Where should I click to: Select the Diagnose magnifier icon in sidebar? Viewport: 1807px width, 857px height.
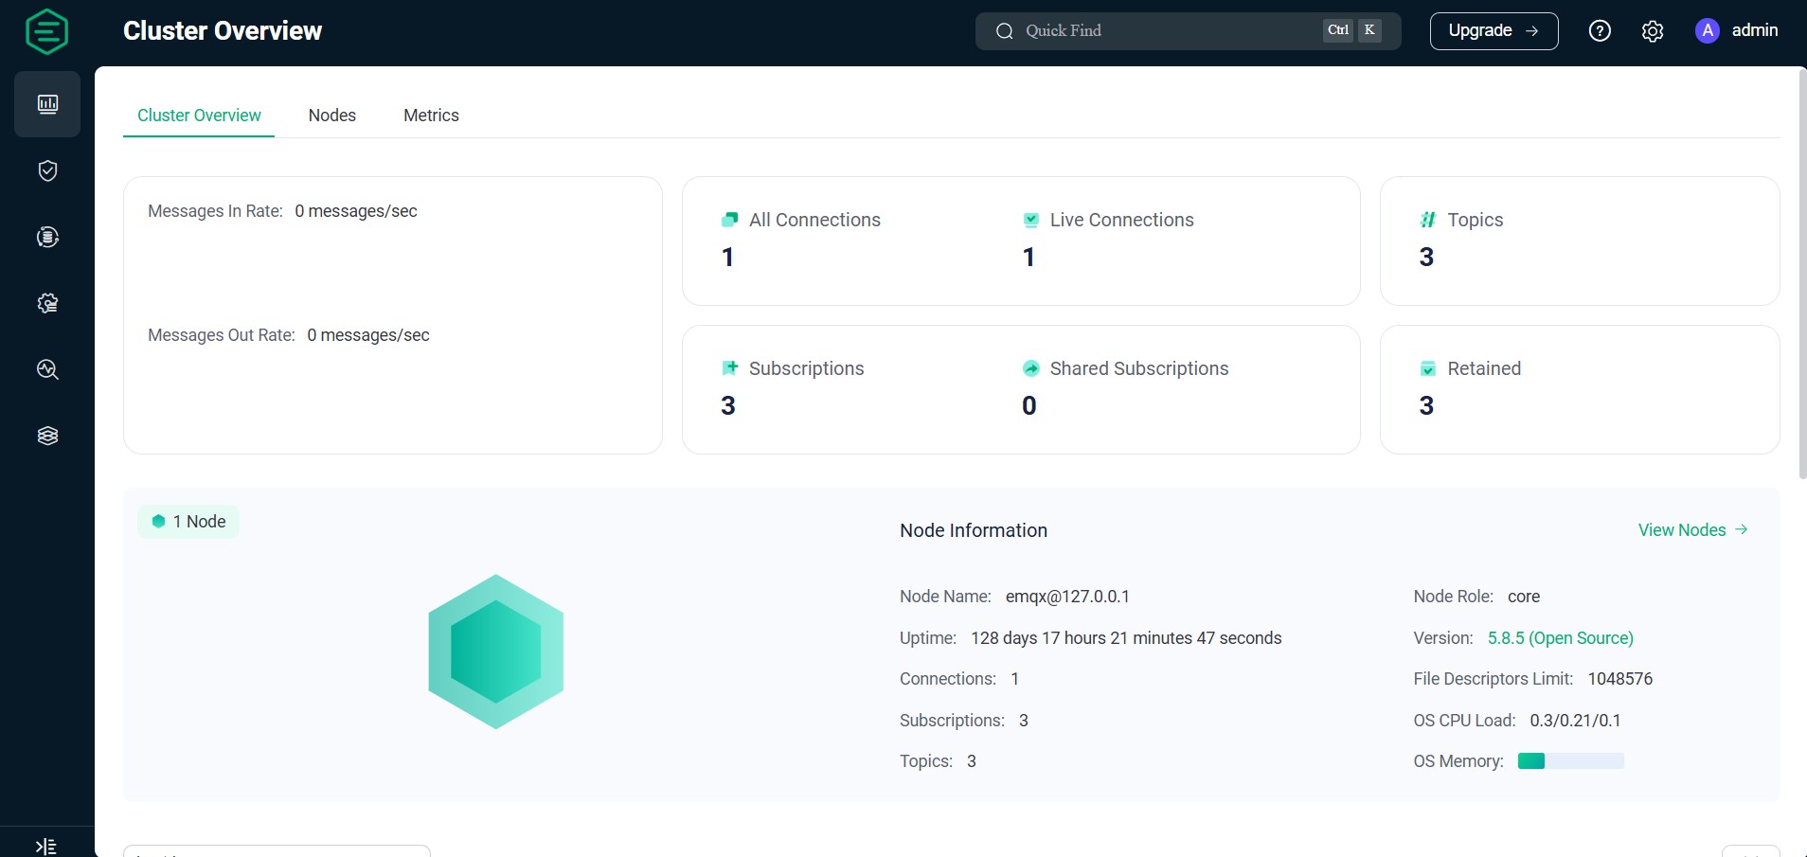point(46,369)
